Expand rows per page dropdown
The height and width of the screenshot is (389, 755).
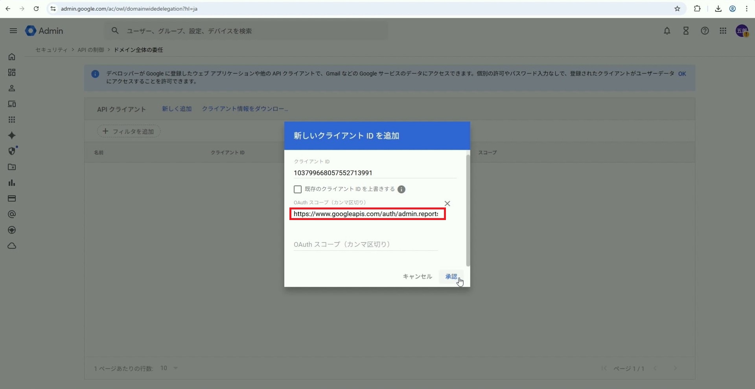(x=175, y=368)
